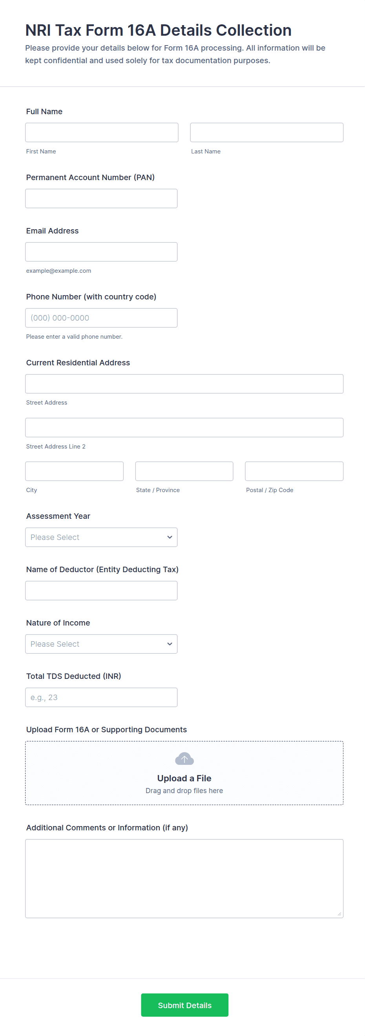
Task: Focus the First Name input field
Action: tap(101, 132)
